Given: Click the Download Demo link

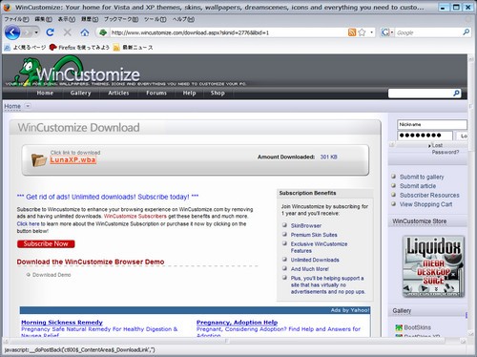Looking at the screenshot, I should [52, 275].
